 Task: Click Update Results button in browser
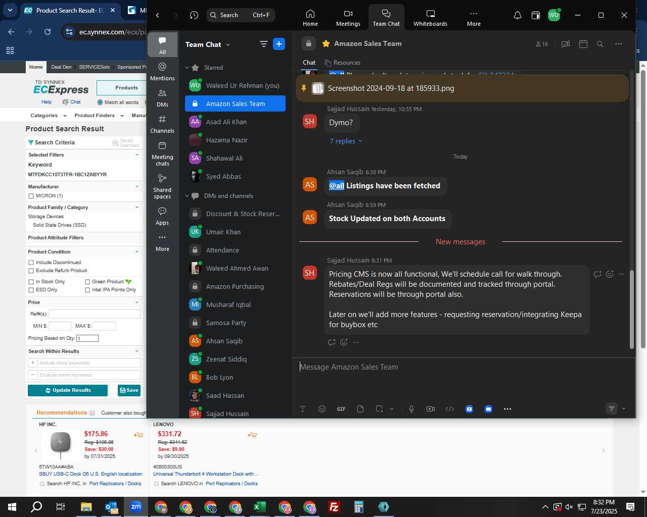68,390
